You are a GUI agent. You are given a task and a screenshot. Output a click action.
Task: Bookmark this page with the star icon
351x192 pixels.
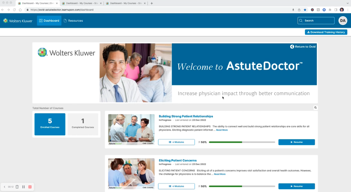click(305, 10)
